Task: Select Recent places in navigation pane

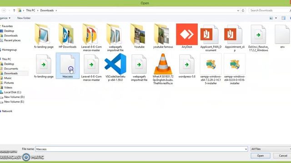Action: (x=12, y=40)
